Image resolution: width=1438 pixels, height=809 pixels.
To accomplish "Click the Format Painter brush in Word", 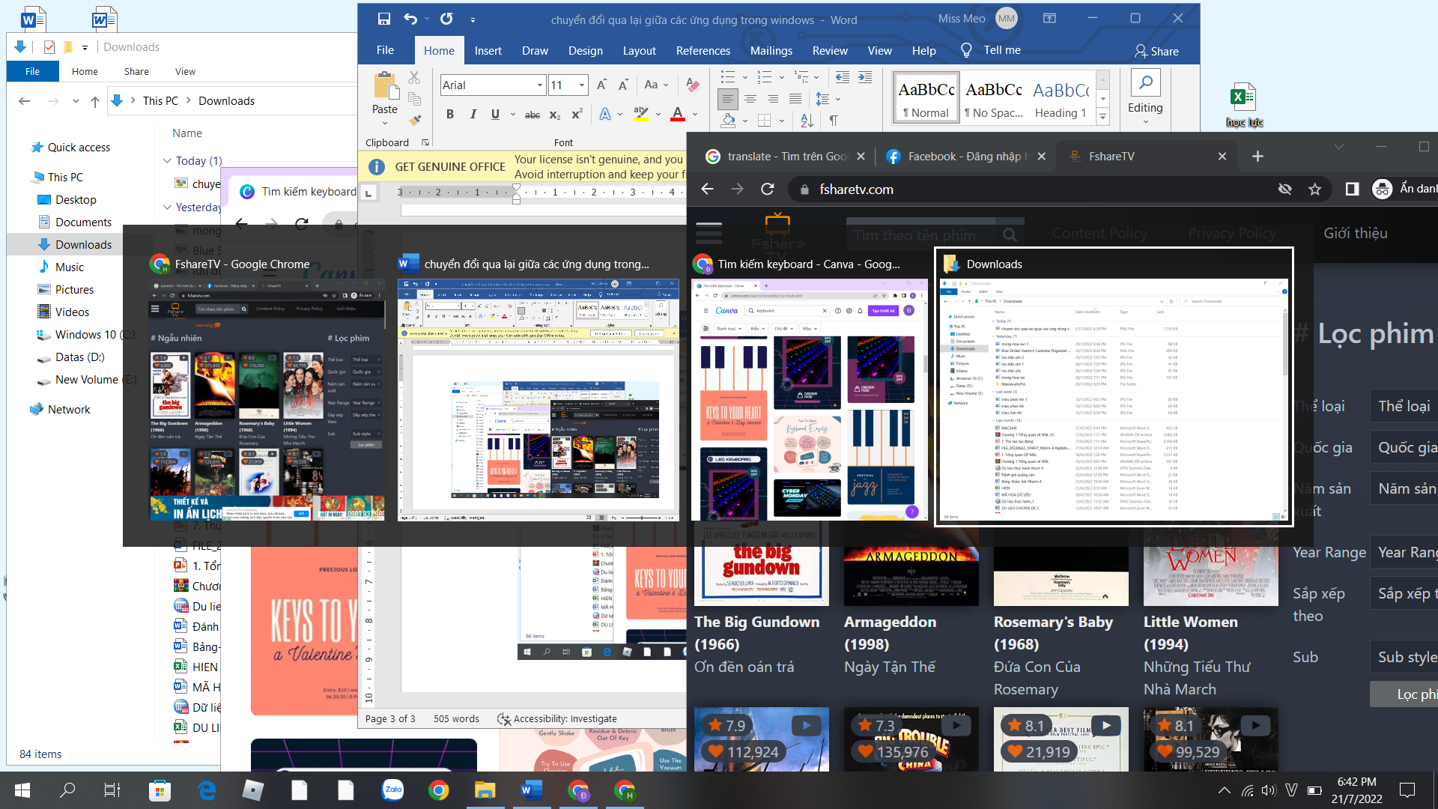I will tap(414, 120).
